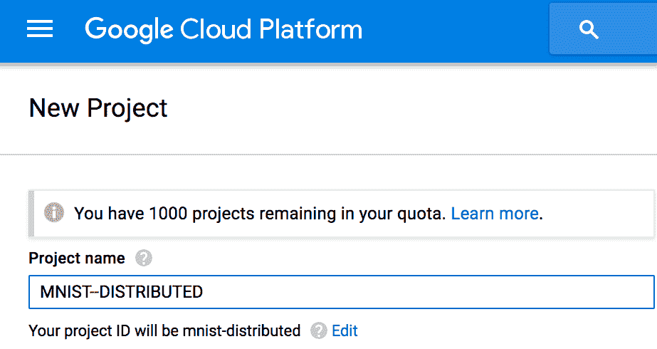Focus the Project name input field
Screen dimensions: 657x349
click(x=342, y=292)
